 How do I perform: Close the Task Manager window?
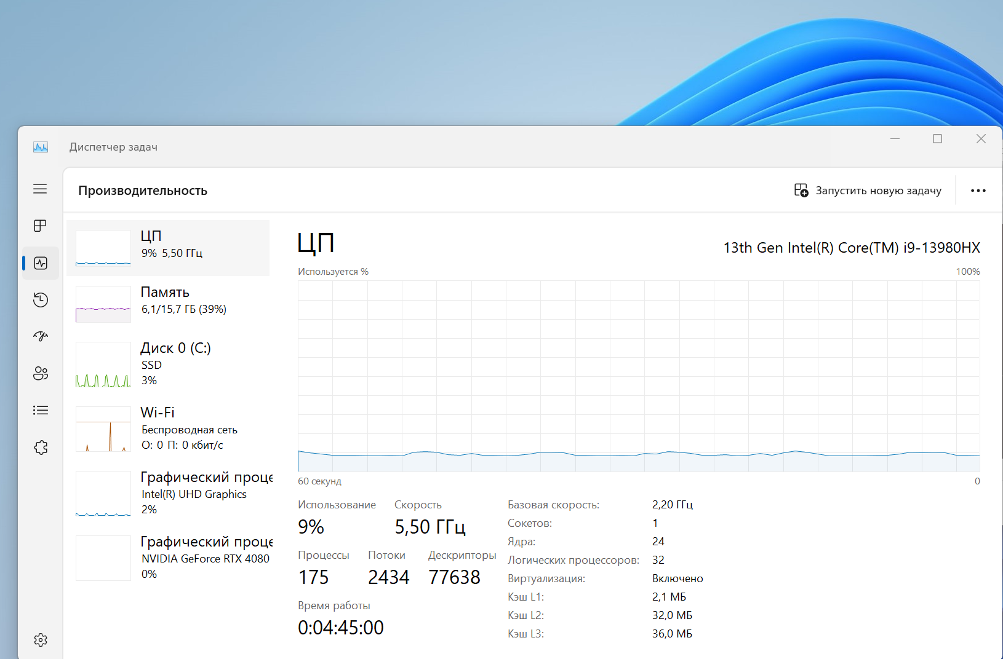[x=981, y=139]
